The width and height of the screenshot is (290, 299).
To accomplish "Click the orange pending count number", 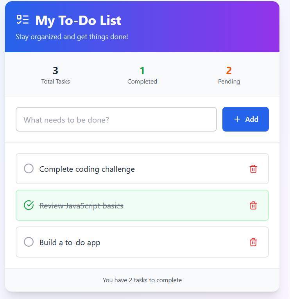I will tap(229, 71).
